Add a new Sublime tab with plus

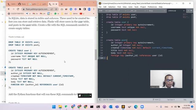pos(189,11)
